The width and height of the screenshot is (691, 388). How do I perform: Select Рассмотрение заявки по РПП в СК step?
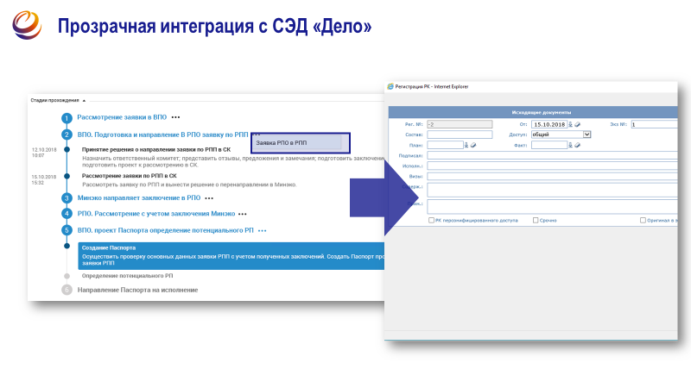pyautogui.click(x=129, y=176)
